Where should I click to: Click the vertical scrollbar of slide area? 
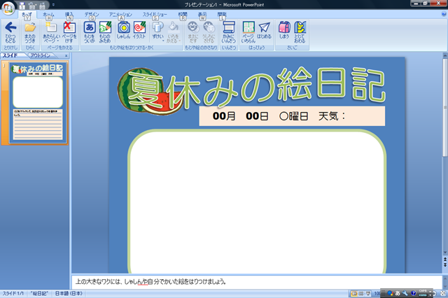[x=445, y=107]
